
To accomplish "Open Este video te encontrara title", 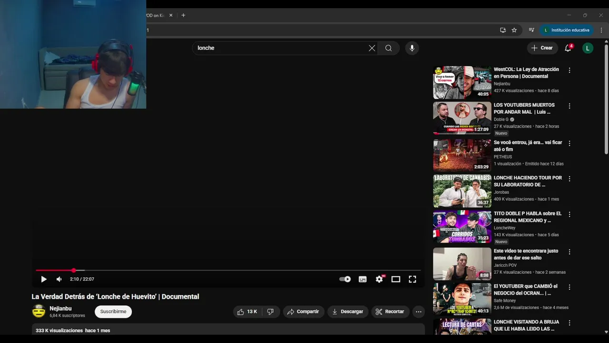I will click(x=526, y=254).
